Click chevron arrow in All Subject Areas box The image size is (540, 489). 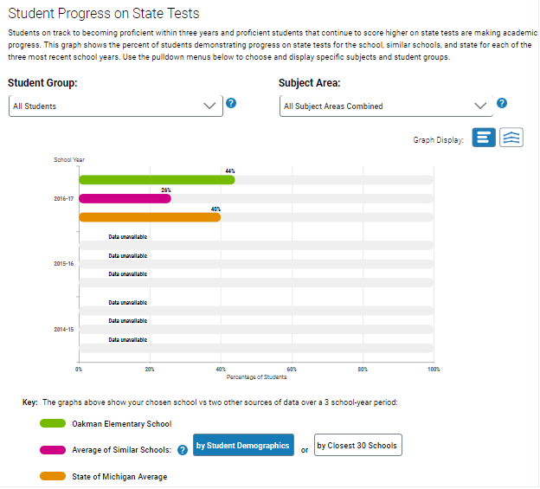[481, 106]
